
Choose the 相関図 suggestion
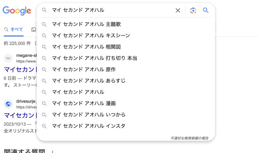tap(86, 47)
